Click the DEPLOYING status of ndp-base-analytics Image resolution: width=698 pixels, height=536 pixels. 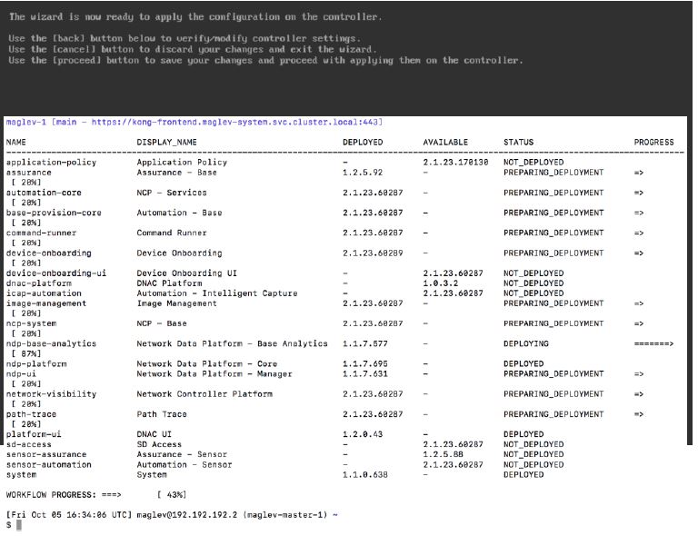pyautogui.click(x=526, y=344)
